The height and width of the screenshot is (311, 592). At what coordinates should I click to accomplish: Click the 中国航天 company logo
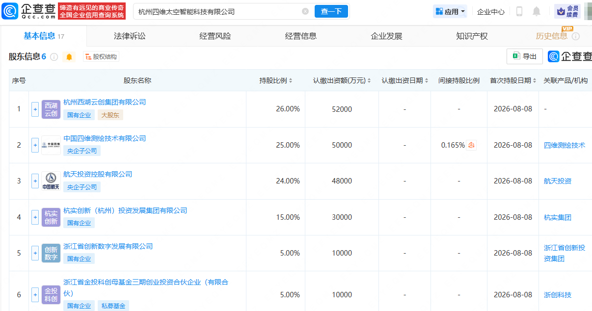click(51, 181)
